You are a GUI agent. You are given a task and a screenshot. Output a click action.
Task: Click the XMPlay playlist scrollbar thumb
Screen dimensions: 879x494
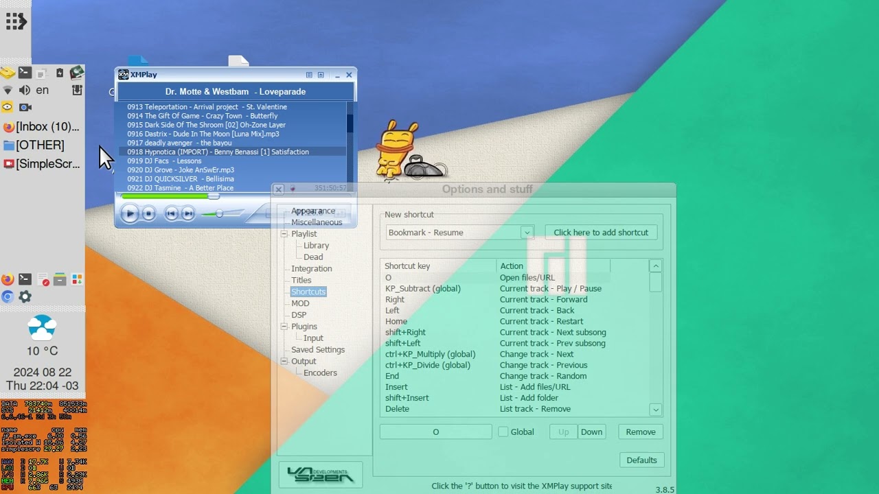(x=350, y=123)
